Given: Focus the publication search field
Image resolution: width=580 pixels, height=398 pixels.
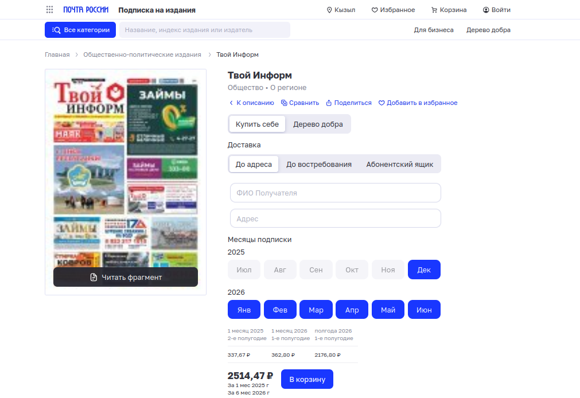Looking at the screenshot, I should pyautogui.click(x=205, y=30).
